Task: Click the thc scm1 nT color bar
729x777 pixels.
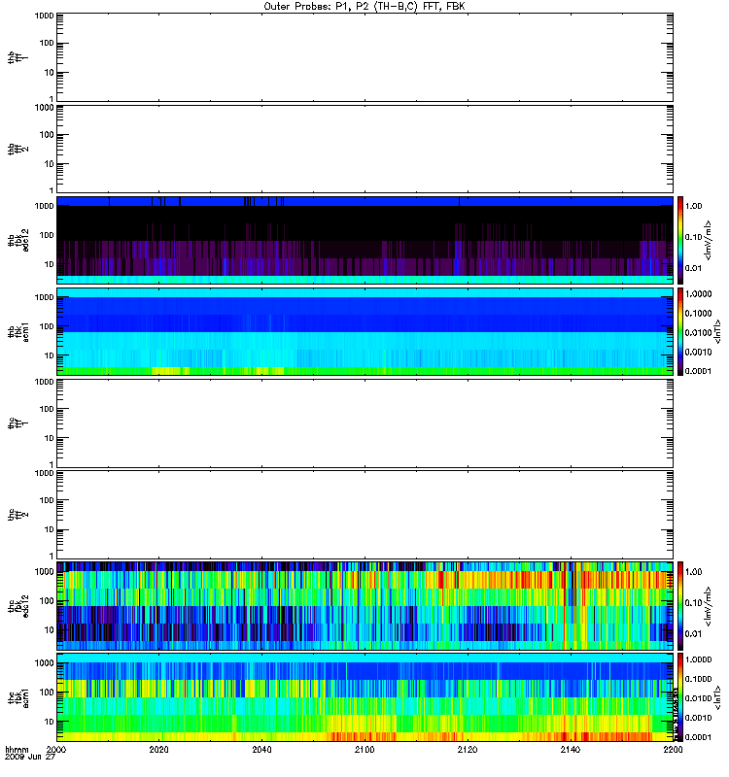Action: [x=680, y=697]
